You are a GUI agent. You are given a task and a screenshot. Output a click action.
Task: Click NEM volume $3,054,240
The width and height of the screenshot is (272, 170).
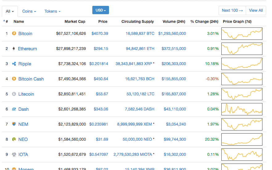pos(176,124)
